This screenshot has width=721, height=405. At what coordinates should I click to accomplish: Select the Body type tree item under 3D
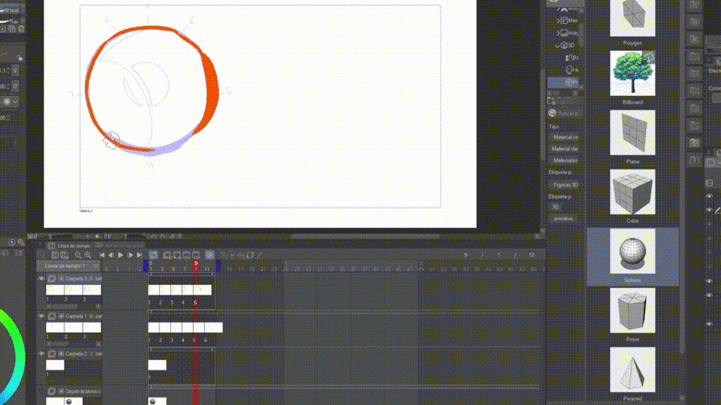click(572, 58)
